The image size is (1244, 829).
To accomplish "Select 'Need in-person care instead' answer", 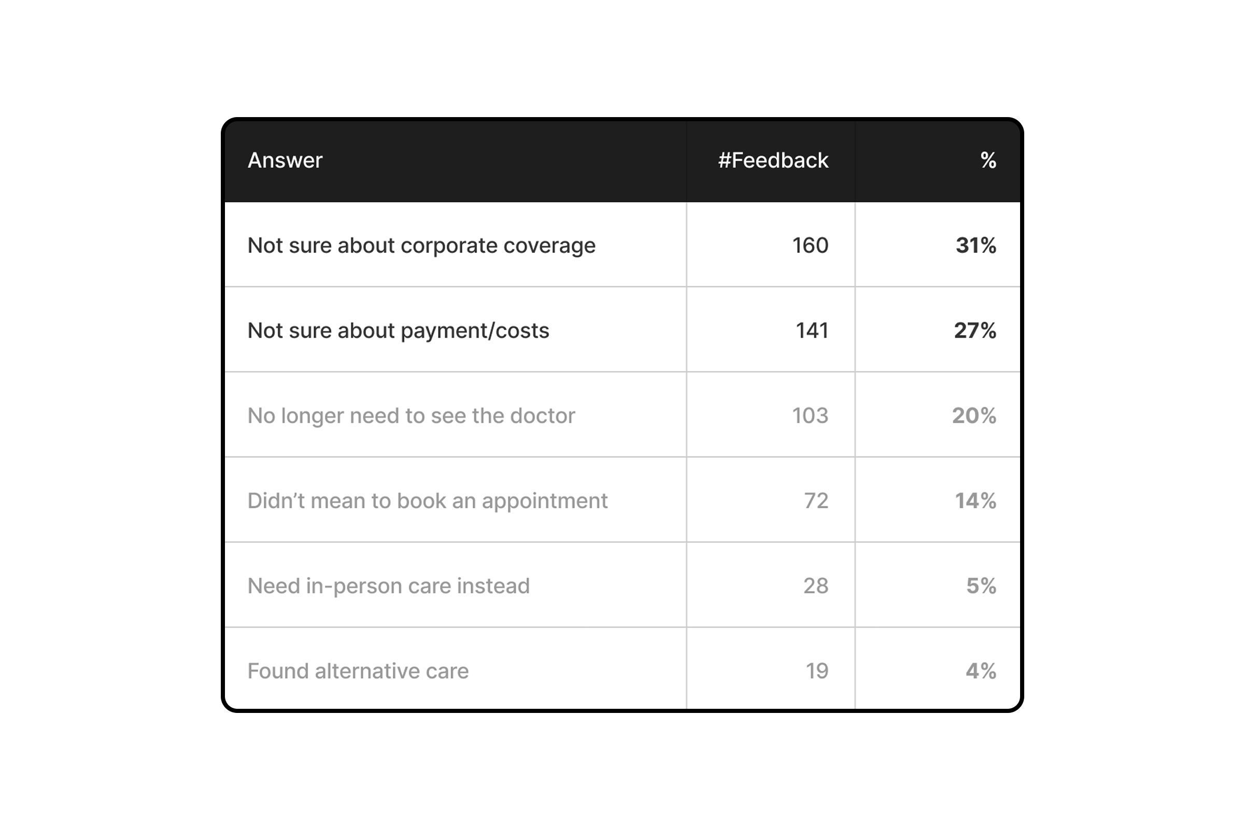I will coord(388,586).
